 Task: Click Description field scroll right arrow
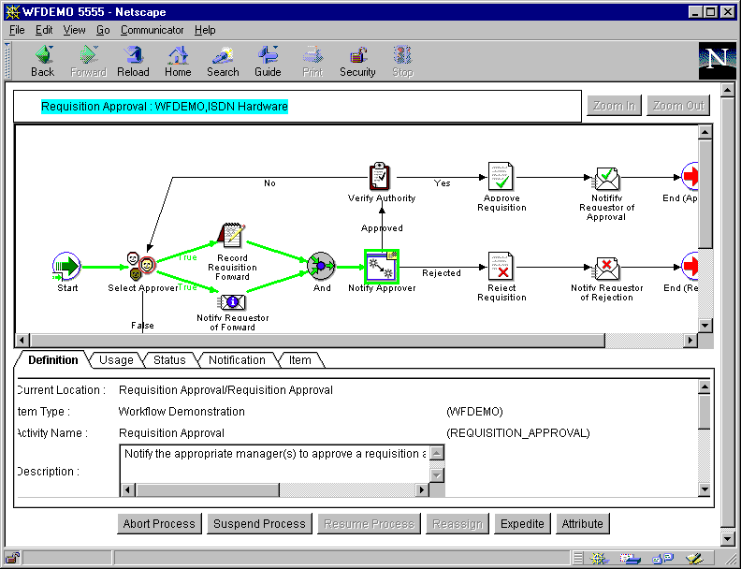click(422, 489)
